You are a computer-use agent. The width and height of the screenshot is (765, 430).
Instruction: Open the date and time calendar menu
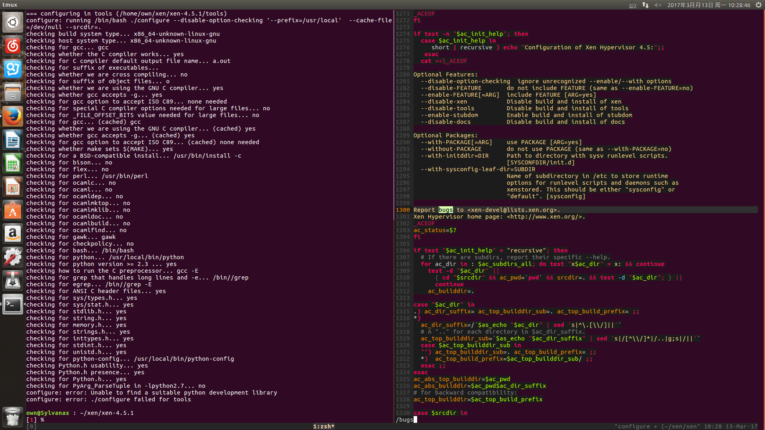[708, 5]
